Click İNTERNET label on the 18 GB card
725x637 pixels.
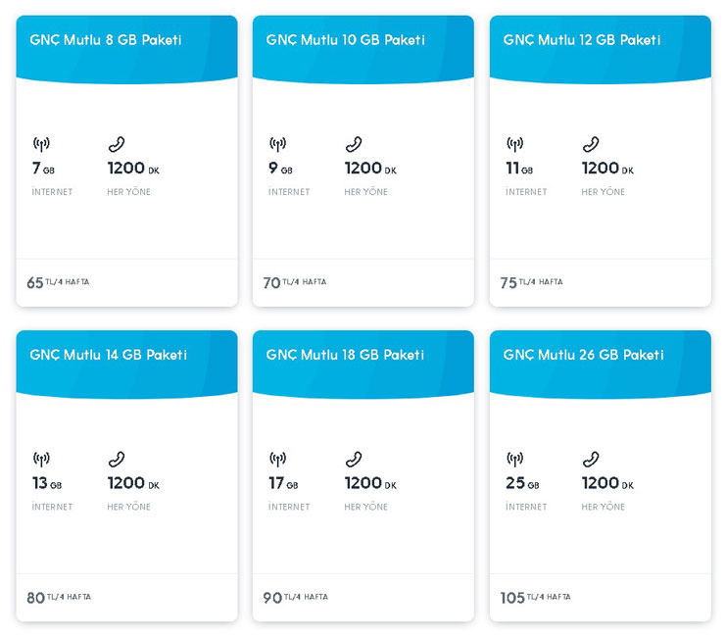click(289, 507)
